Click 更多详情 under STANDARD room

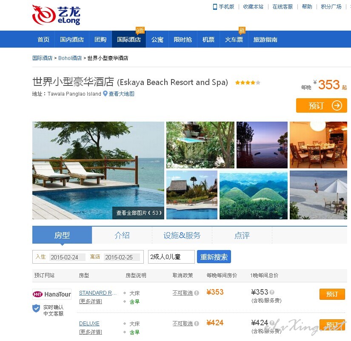pos(91,301)
